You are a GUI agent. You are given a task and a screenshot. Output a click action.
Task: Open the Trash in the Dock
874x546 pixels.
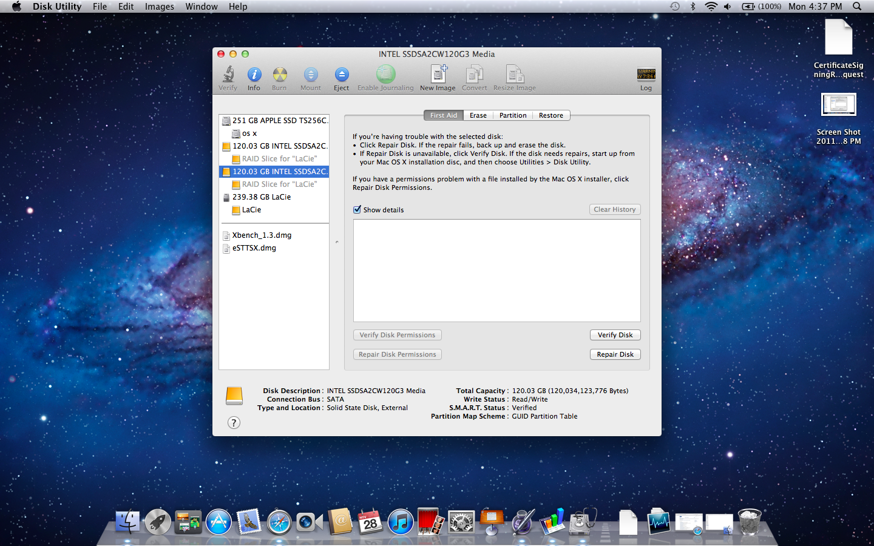click(x=750, y=521)
